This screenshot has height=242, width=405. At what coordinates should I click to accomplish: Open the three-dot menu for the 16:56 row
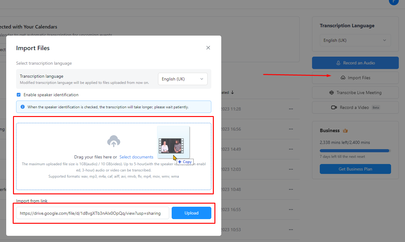tap(291, 129)
